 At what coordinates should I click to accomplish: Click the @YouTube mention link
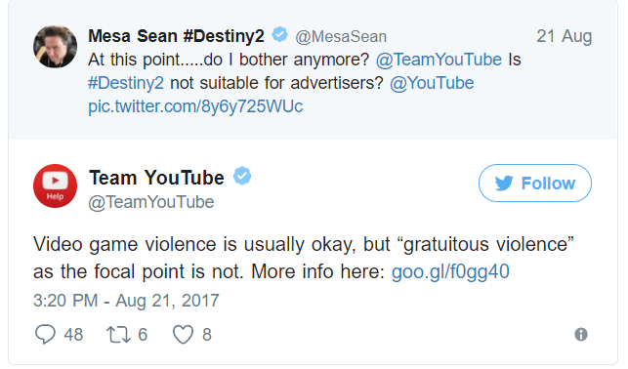pos(432,83)
